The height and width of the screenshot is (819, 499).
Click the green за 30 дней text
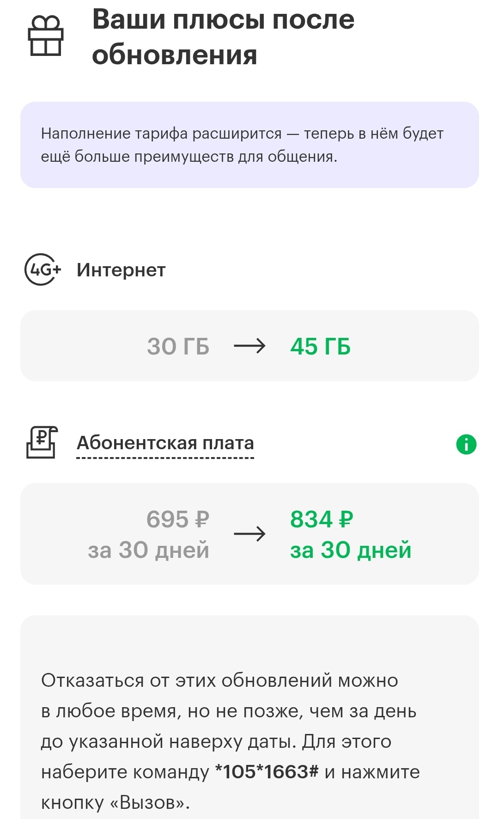(x=351, y=550)
